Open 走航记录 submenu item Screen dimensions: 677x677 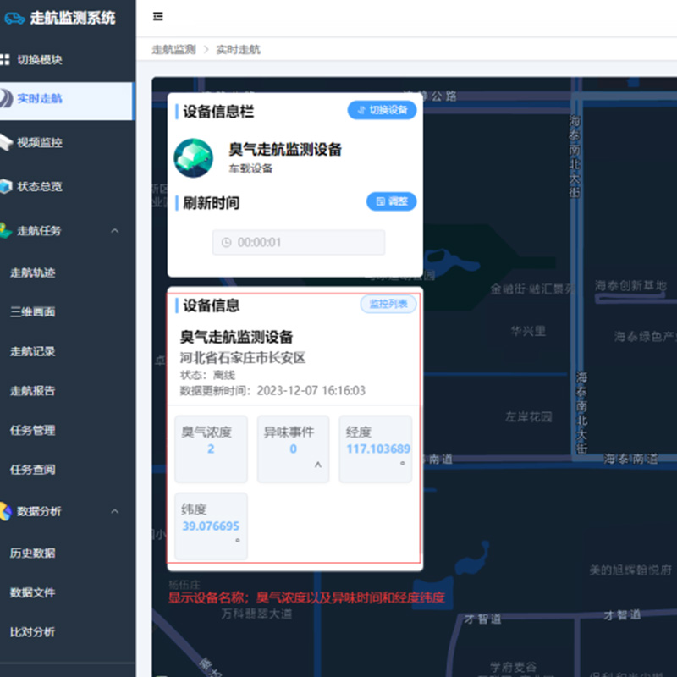(x=33, y=351)
